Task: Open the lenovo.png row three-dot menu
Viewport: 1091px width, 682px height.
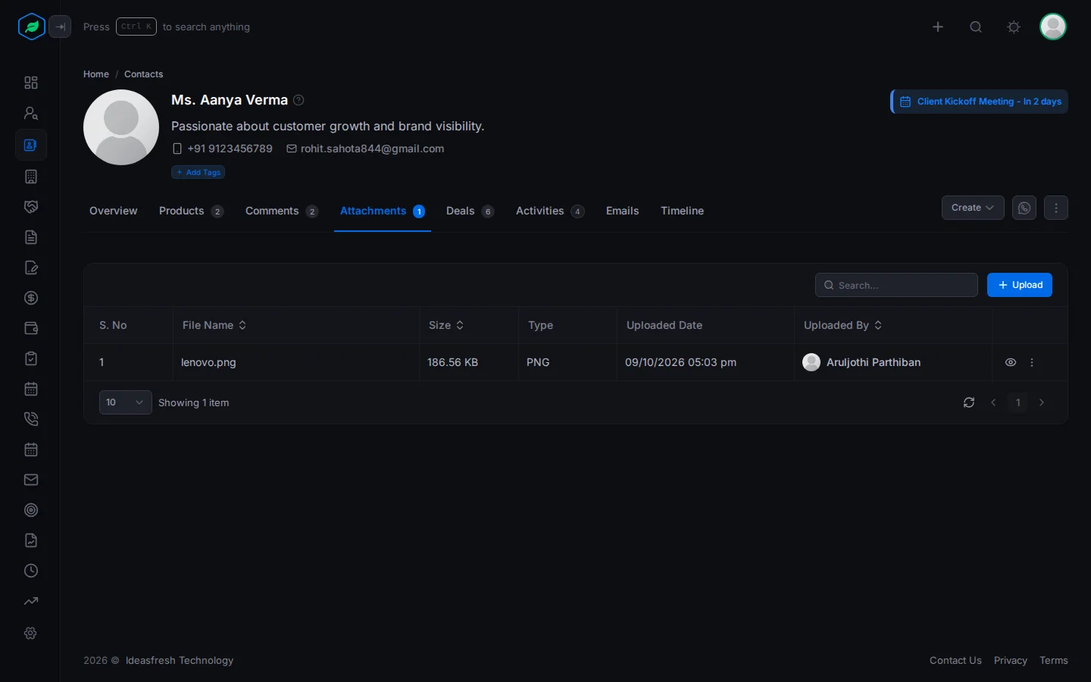Action: pyautogui.click(x=1032, y=362)
